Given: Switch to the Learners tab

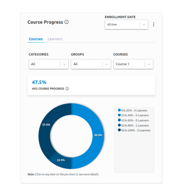Looking at the screenshot, I should pyautogui.click(x=55, y=39).
